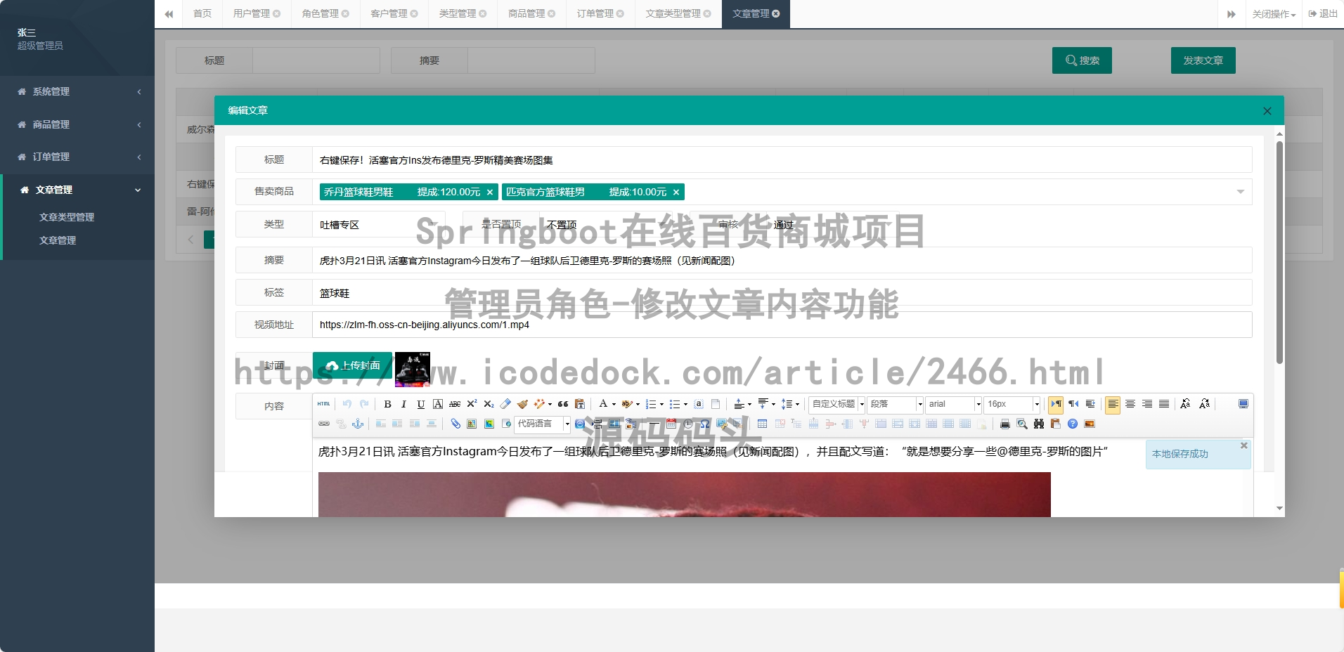The height and width of the screenshot is (652, 1344).
Task: Toggle bold formatting in the editor
Action: (x=387, y=404)
